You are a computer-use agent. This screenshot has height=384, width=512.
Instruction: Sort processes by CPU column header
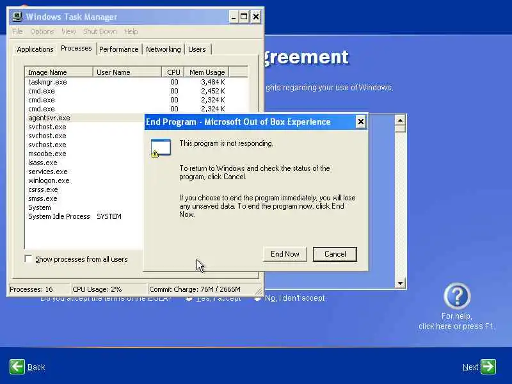pyautogui.click(x=173, y=72)
